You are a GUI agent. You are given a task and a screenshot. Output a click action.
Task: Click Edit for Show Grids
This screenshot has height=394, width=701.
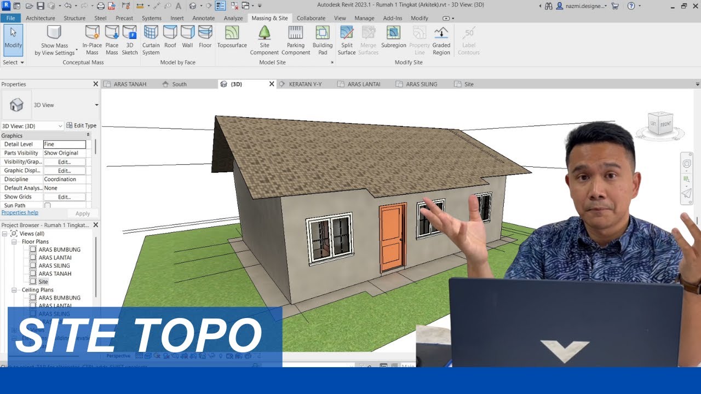coord(65,197)
